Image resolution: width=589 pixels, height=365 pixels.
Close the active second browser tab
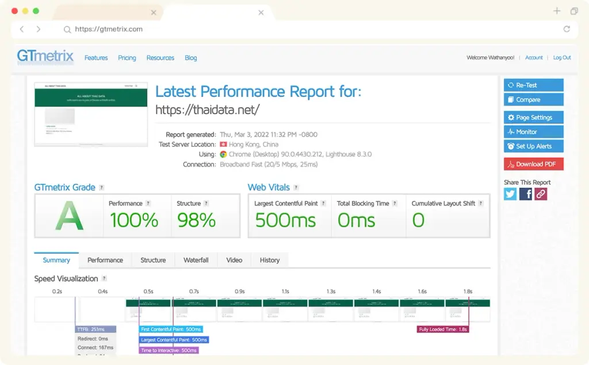(x=261, y=13)
